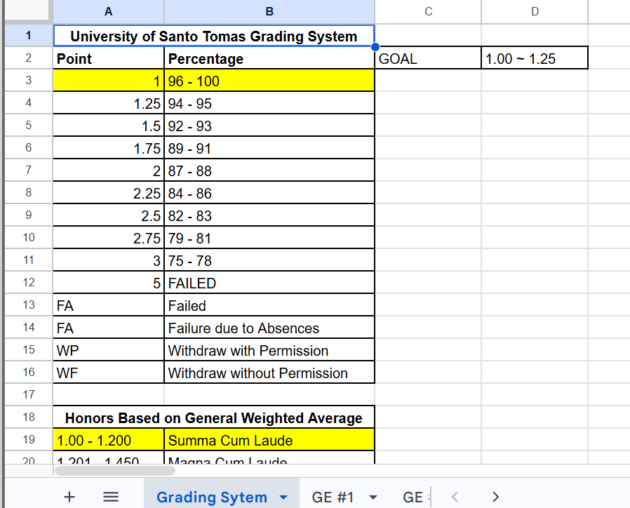Image resolution: width=630 pixels, height=508 pixels.
Task: Select column C header
Action: click(x=428, y=12)
